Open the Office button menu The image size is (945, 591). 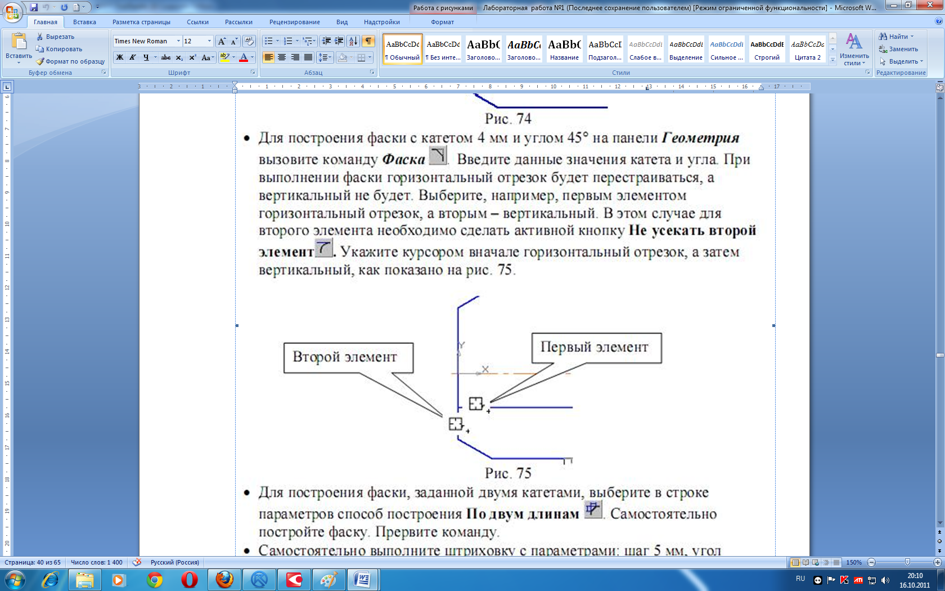click(12, 11)
